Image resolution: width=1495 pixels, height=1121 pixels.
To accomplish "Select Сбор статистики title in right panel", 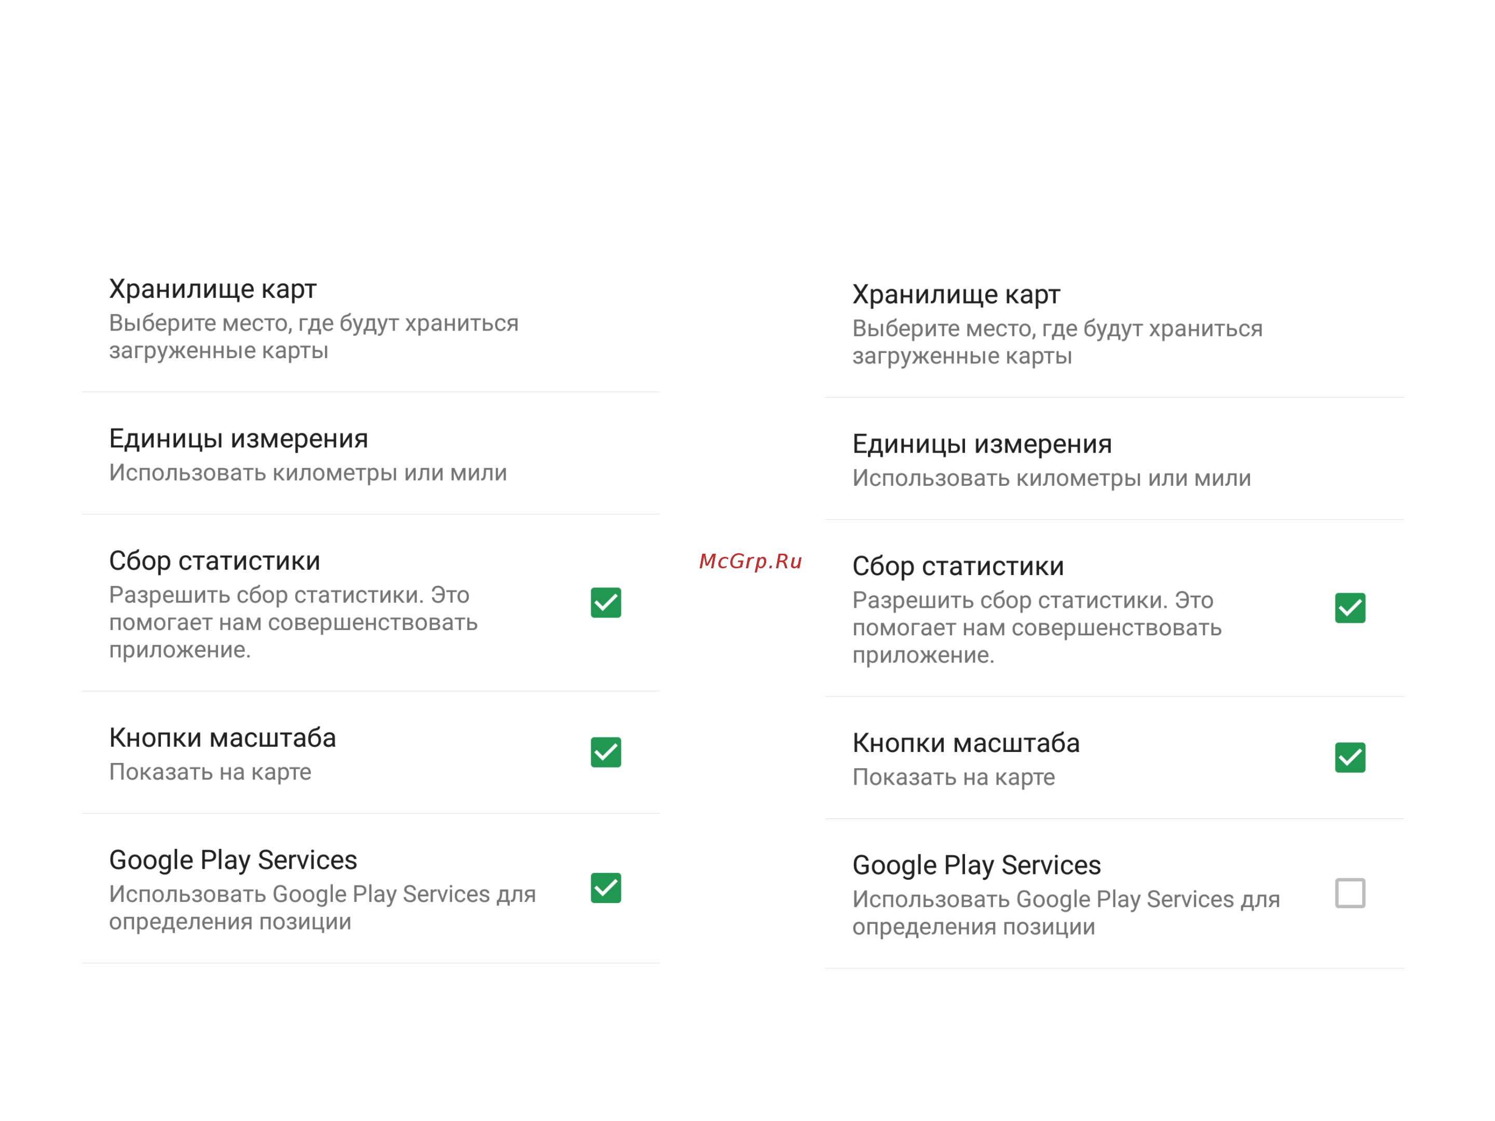I will pyautogui.click(x=958, y=566).
